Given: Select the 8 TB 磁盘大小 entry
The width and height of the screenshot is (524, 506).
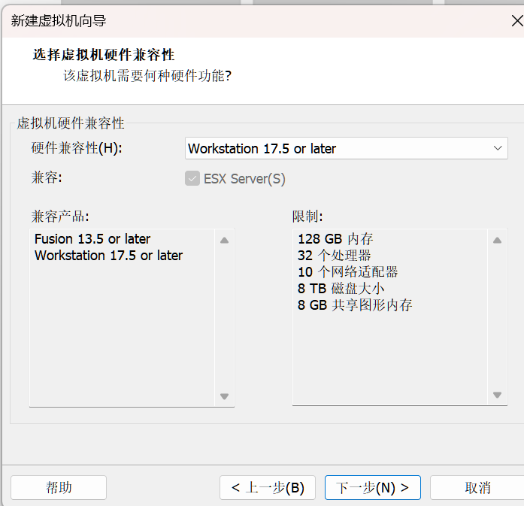Looking at the screenshot, I should (341, 289).
